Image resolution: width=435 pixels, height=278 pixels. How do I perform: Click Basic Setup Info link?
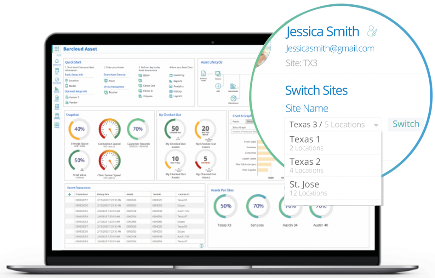tap(74, 75)
